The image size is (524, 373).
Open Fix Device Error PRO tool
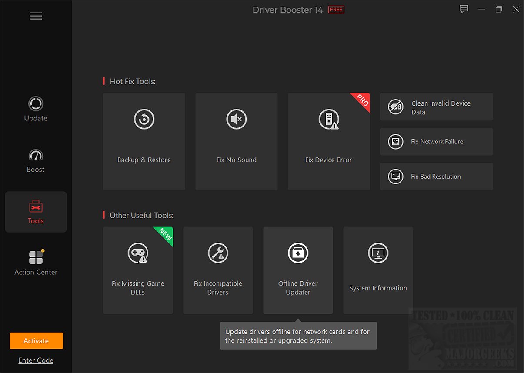point(329,141)
